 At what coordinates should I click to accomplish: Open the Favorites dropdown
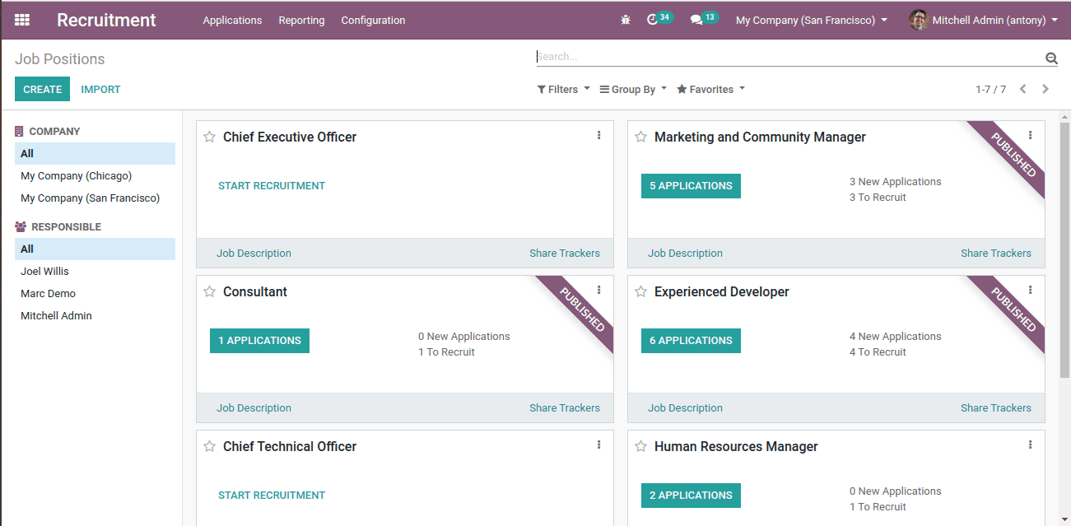[711, 89]
